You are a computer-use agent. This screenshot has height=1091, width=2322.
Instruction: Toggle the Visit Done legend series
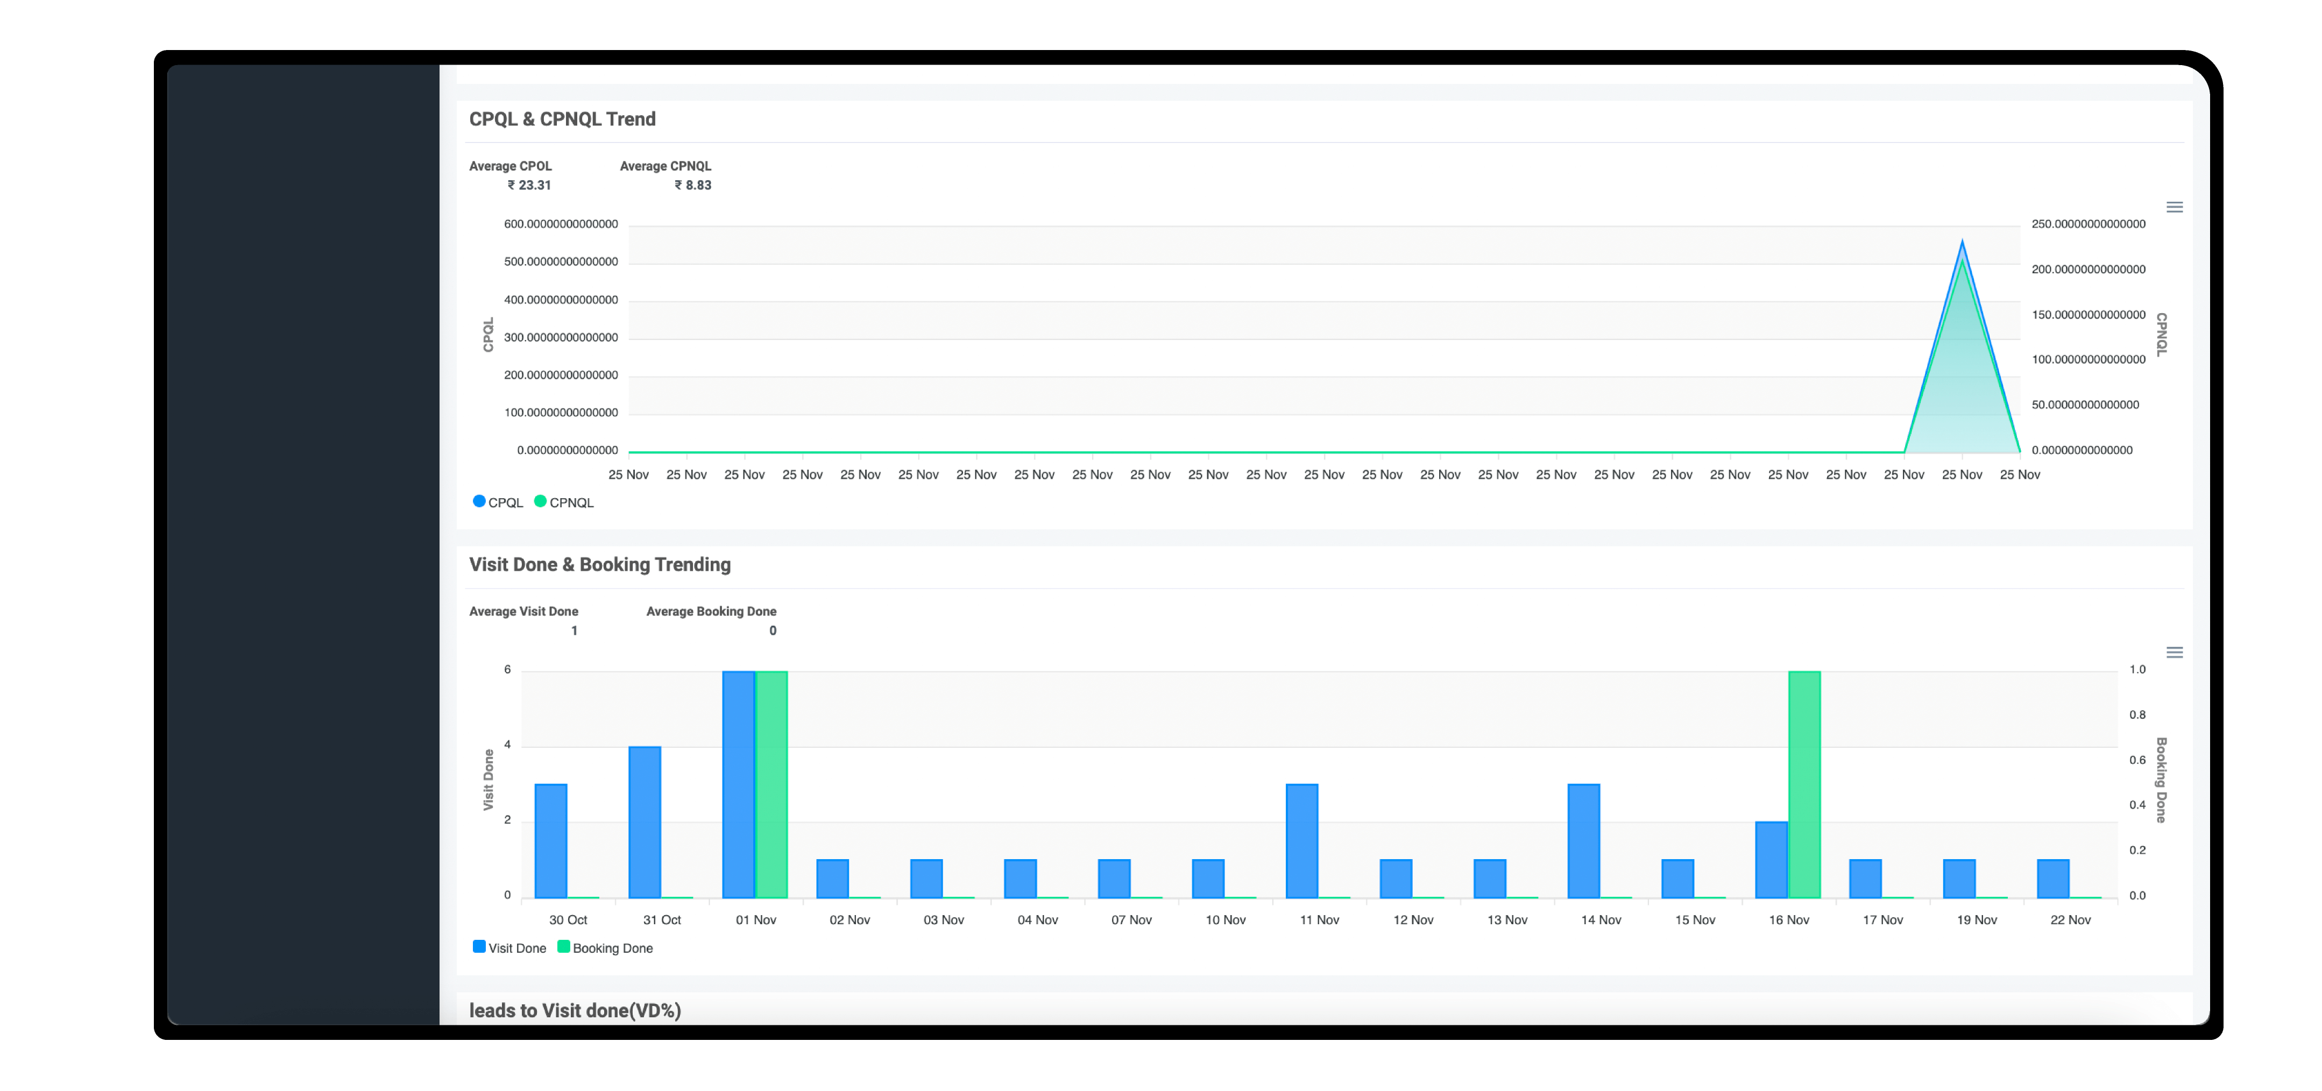pyautogui.click(x=509, y=948)
